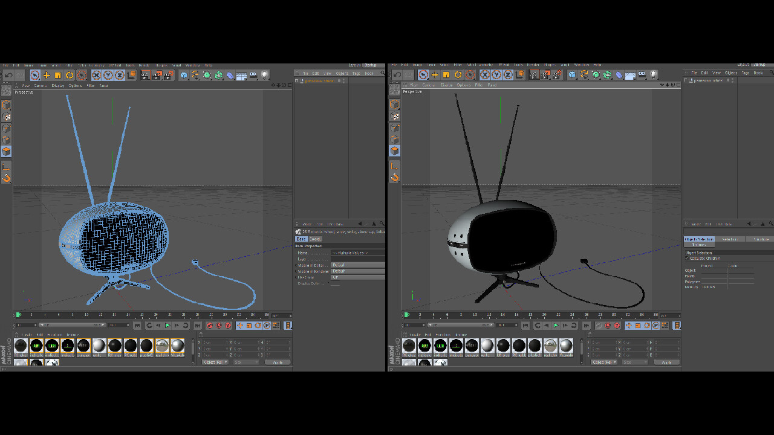Image resolution: width=774 pixels, height=435 pixels.
Task: Open Visible in Renderer dropdown
Action: pos(358,271)
